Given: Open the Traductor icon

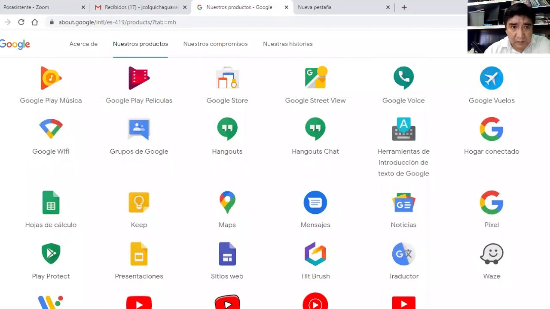Looking at the screenshot, I should tap(403, 254).
